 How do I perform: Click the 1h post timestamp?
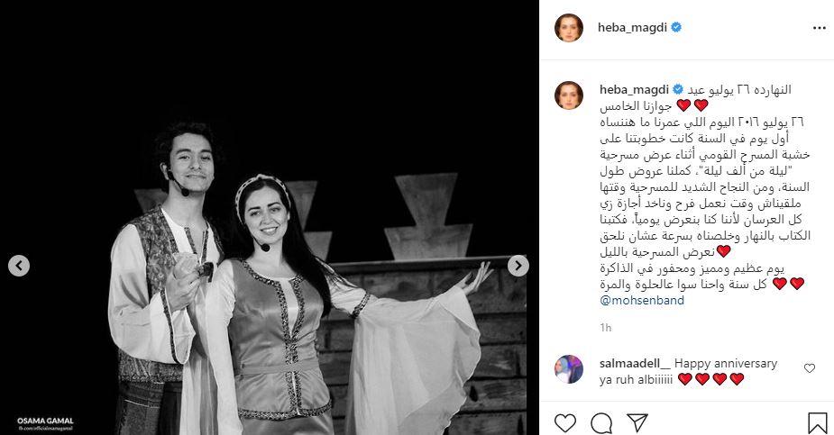click(x=605, y=328)
